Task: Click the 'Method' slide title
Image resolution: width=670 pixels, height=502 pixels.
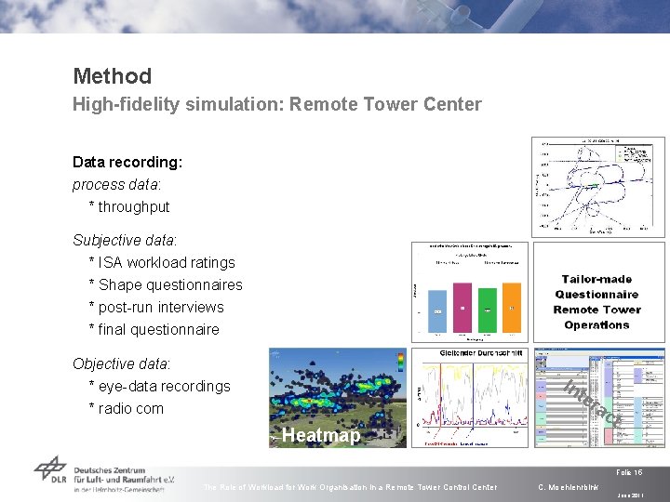Action: (113, 76)
